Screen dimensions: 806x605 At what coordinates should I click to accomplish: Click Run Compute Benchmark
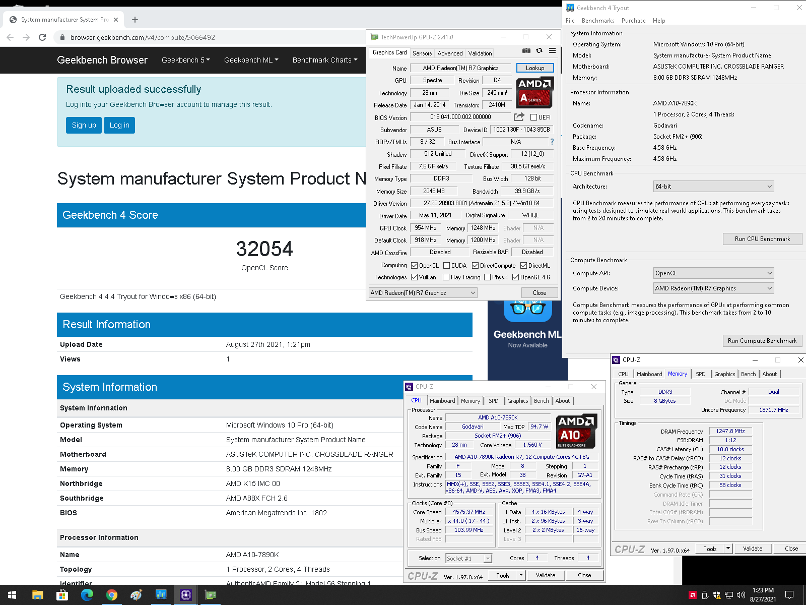point(762,341)
